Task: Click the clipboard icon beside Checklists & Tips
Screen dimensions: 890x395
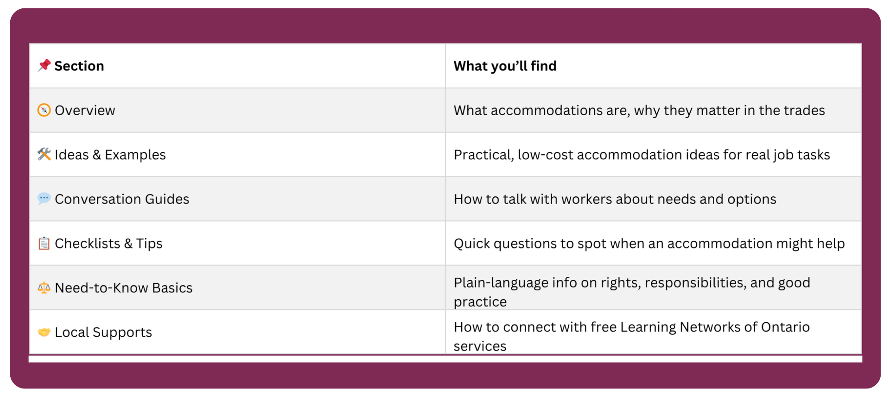Action: tap(44, 243)
